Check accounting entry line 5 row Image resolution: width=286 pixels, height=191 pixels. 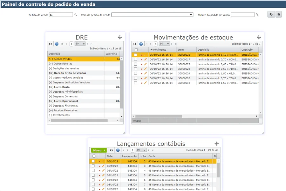[93, 175]
